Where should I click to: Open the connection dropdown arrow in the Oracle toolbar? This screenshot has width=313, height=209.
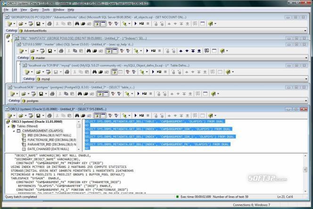pyautogui.click(x=14, y=116)
